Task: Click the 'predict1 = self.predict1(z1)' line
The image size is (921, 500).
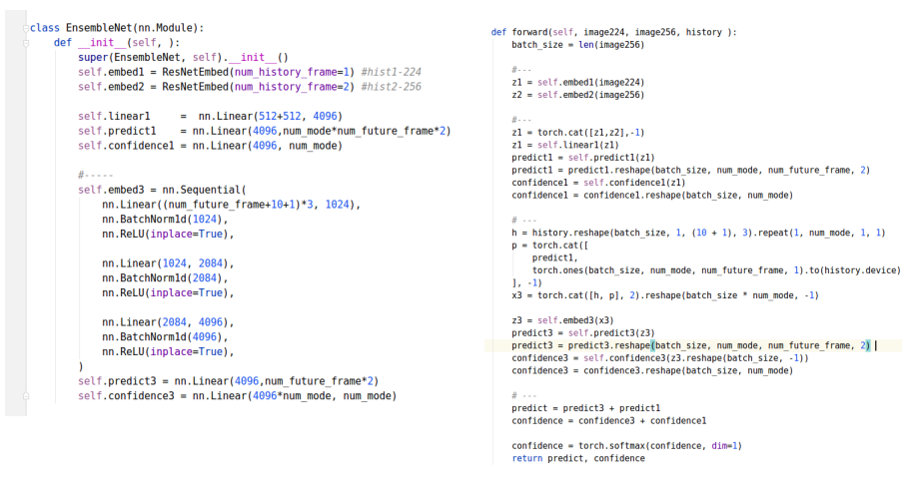Action: [583, 158]
